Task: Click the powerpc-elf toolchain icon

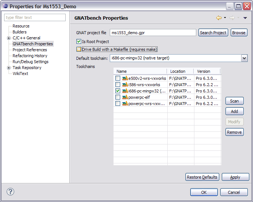Action: (125, 97)
